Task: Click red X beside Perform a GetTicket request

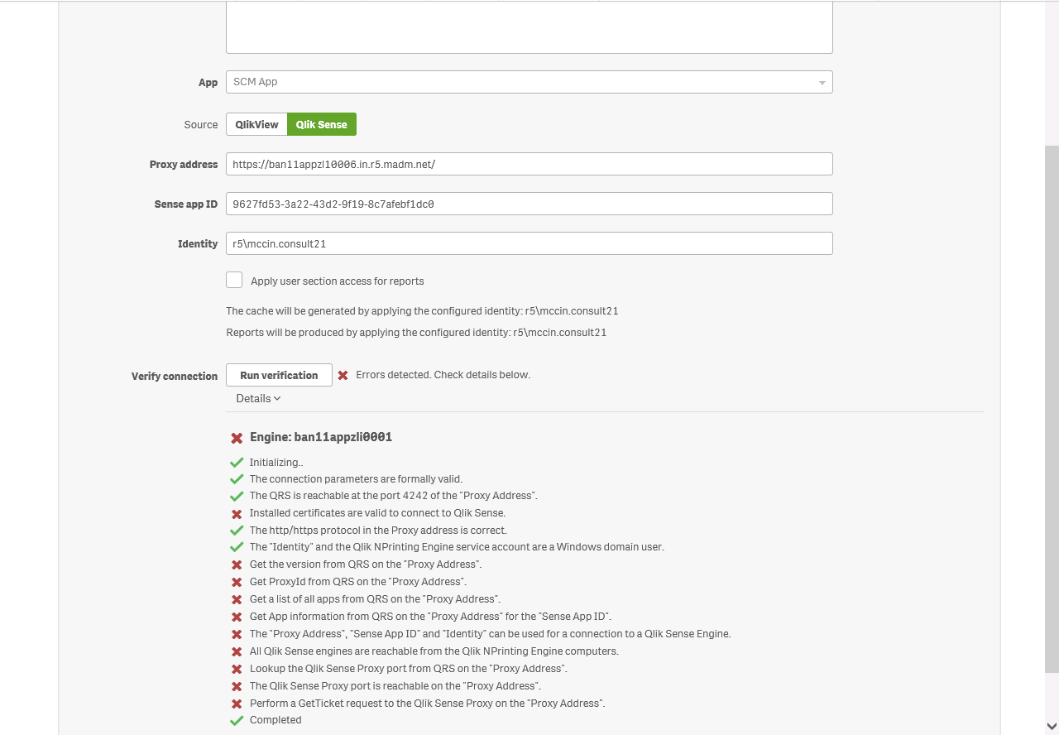Action: (237, 704)
